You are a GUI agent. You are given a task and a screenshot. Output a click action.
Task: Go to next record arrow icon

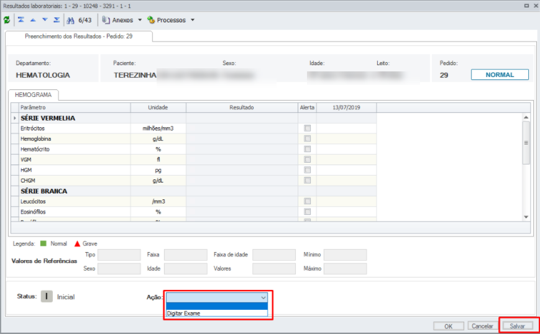point(45,20)
